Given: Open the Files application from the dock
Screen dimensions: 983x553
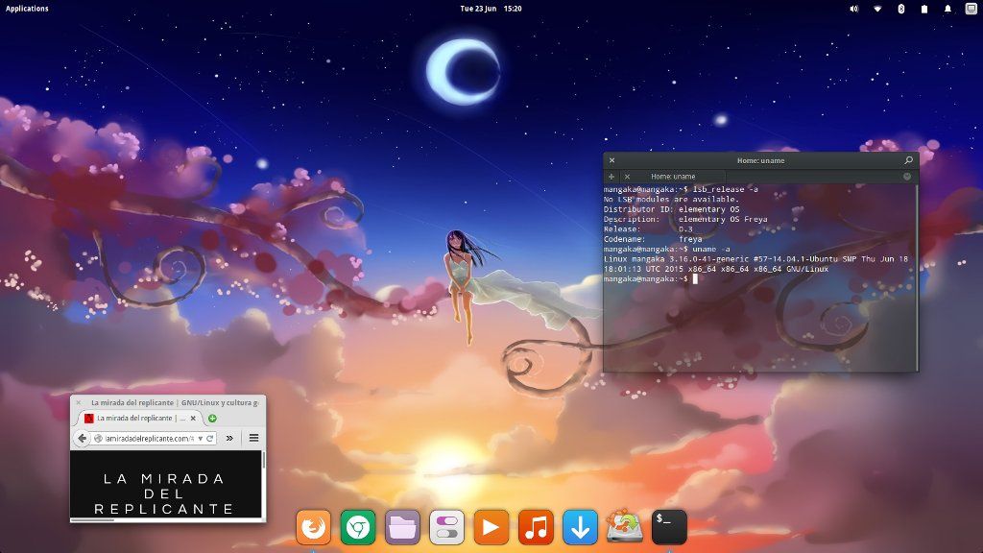Looking at the screenshot, I should [x=402, y=526].
